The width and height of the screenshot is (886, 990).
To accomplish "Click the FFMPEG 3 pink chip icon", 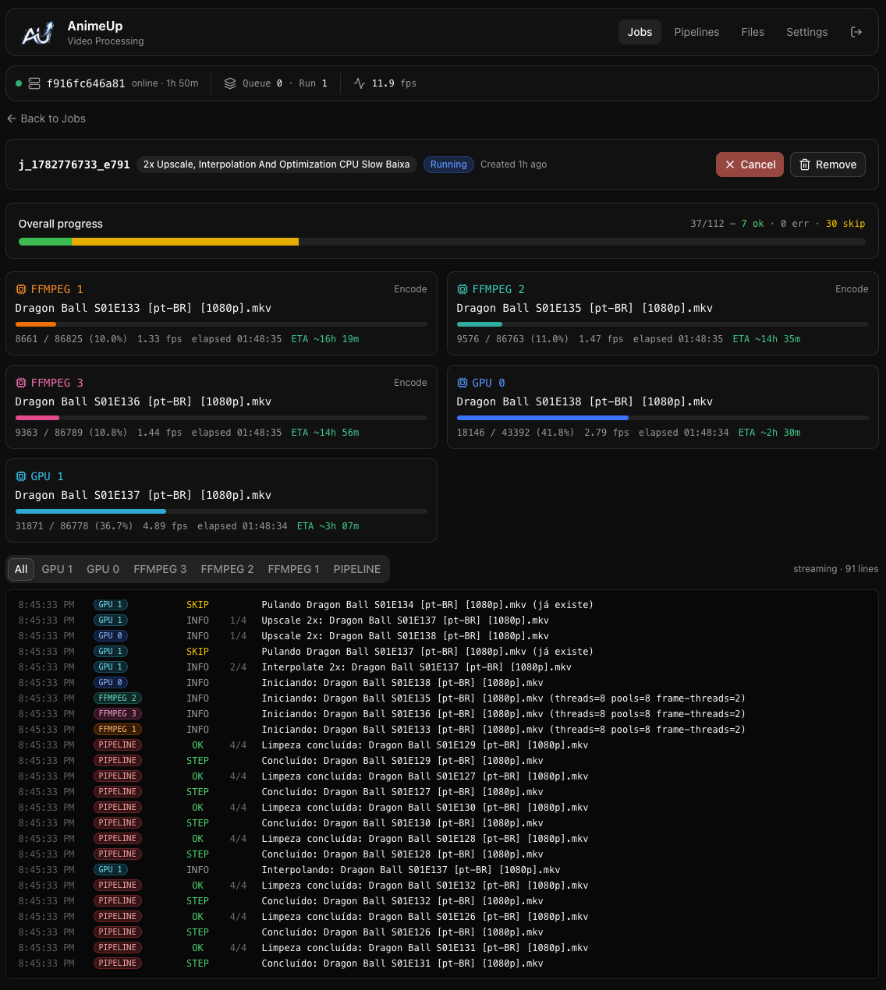I will pyautogui.click(x=21, y=383).
